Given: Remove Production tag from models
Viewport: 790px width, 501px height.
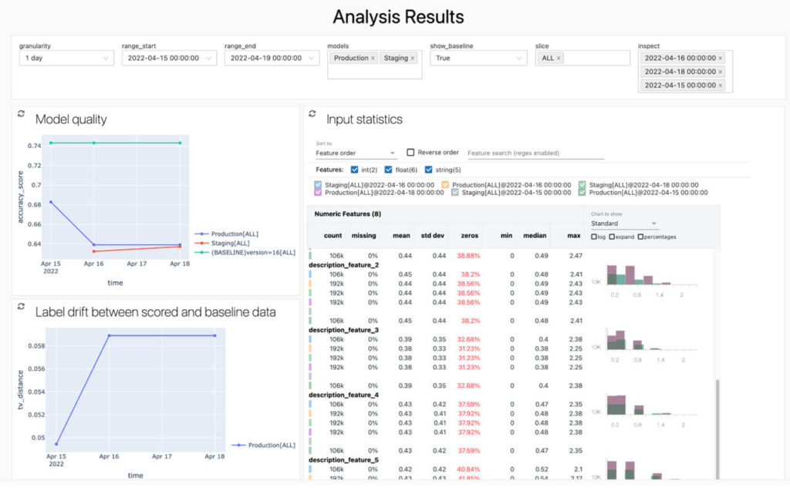Looking at the screenshot, I should [373, 59].
